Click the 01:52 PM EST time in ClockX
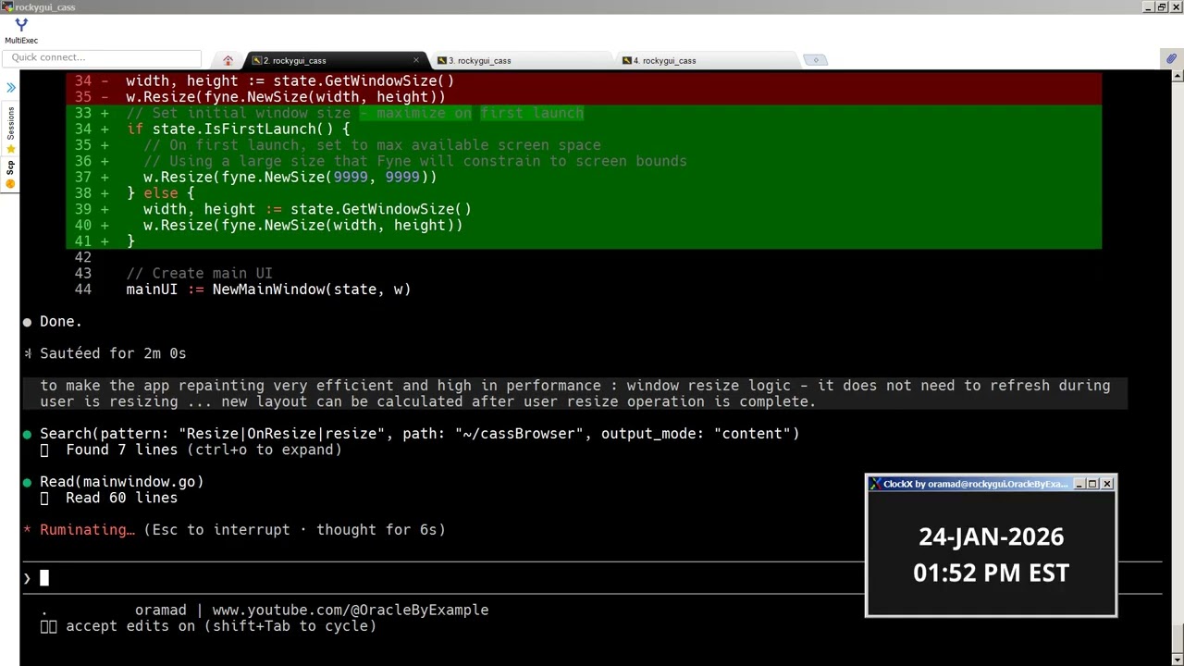 (x=991, y=573)
